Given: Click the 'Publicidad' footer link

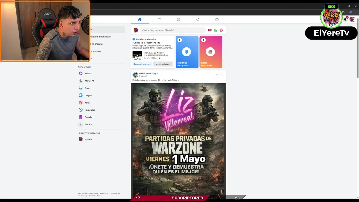Looking at the screenshot, I should (x=104, y=194).
